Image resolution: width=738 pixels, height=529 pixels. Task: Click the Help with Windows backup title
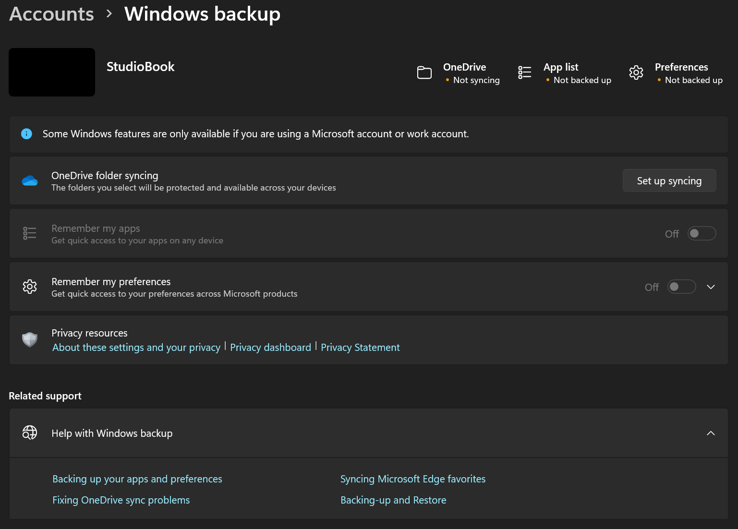(x=112, y=433)
